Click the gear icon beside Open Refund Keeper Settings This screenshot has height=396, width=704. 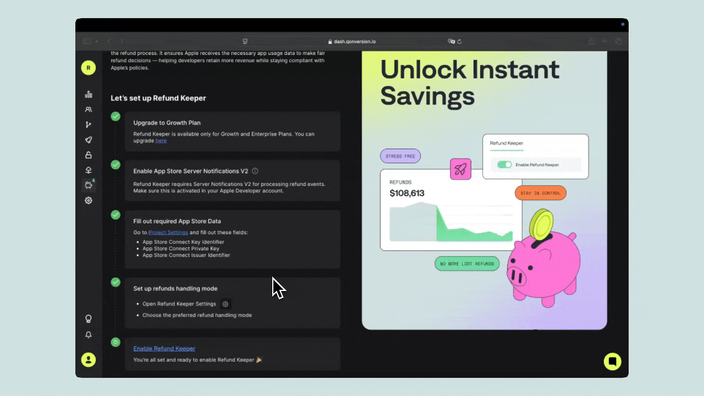tap(226, 304)
